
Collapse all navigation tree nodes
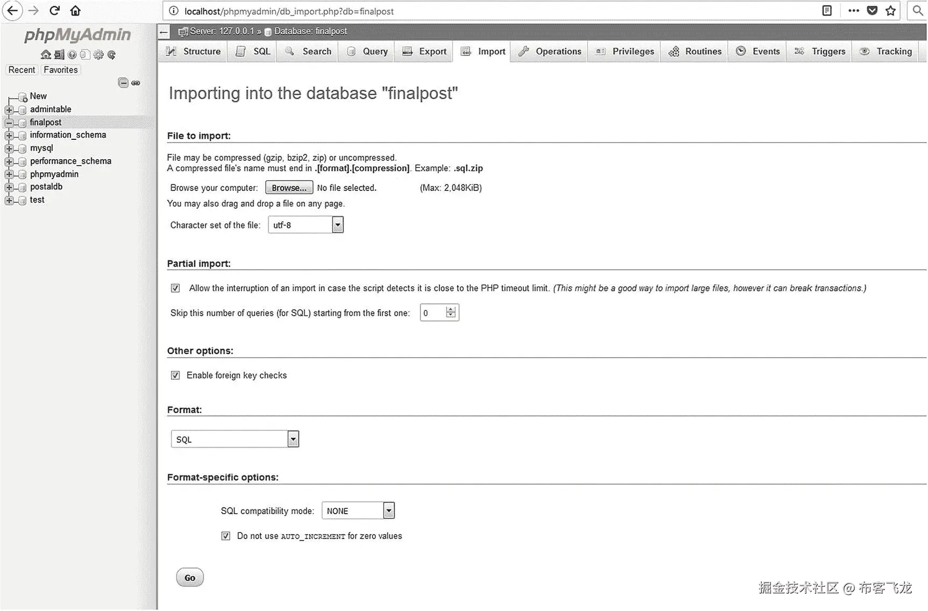(x=123, y=83)
